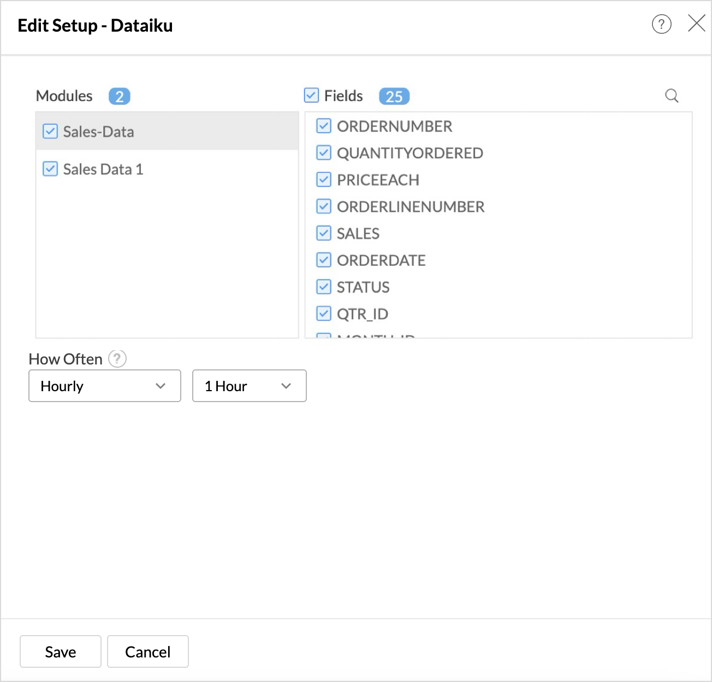Expand the 1 Hour interval dropdown
This screenshot has width=712, height=682.
click(x=249, y=386)
